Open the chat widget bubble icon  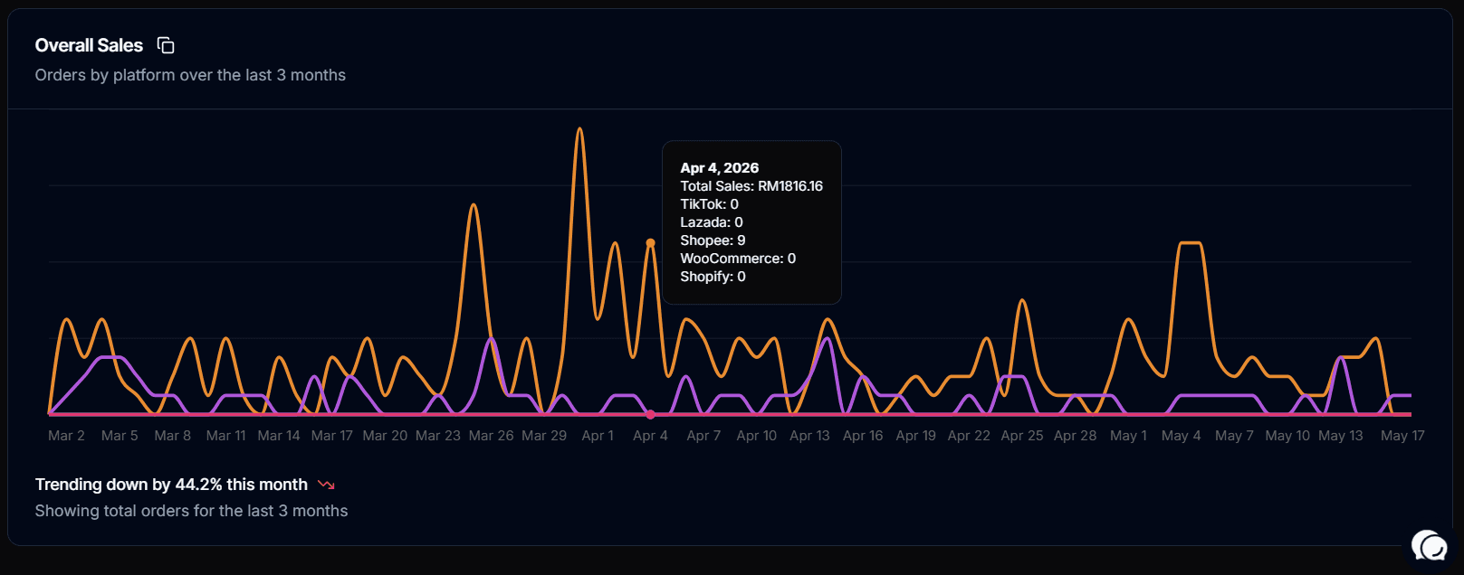coord(1430,546)
